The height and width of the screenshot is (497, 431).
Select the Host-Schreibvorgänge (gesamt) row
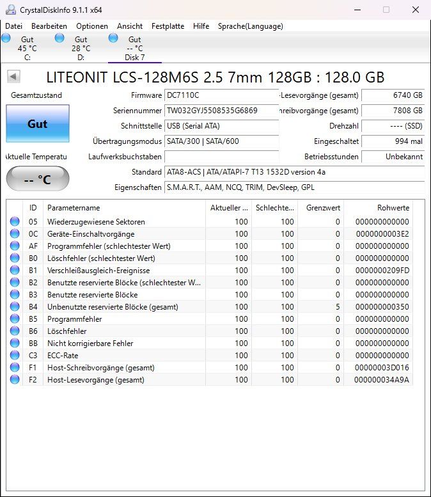(x=210, y=368)
